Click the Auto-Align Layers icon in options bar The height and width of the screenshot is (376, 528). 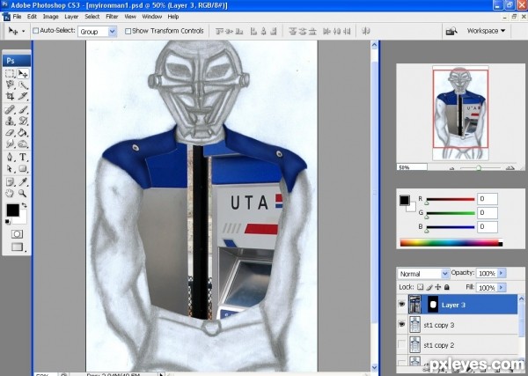(x=366, y=31)
